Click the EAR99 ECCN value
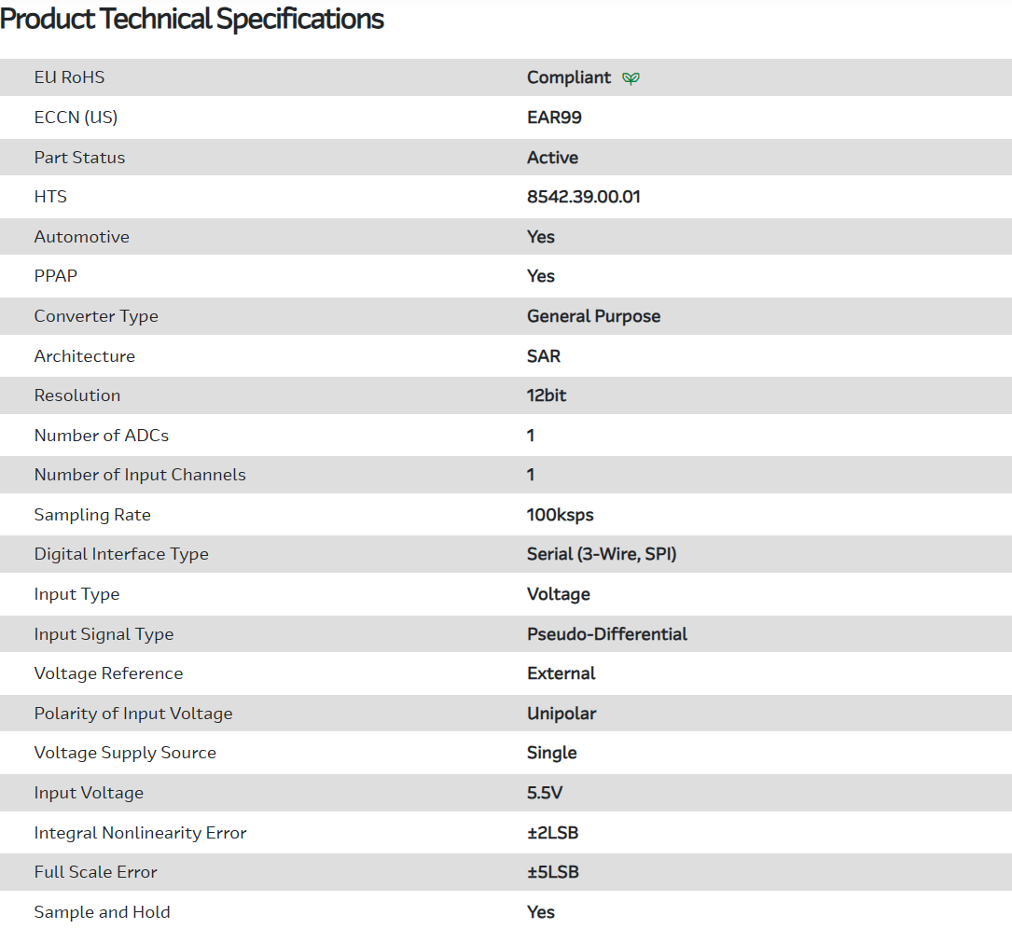1012x929 pixels. (554, 118)
